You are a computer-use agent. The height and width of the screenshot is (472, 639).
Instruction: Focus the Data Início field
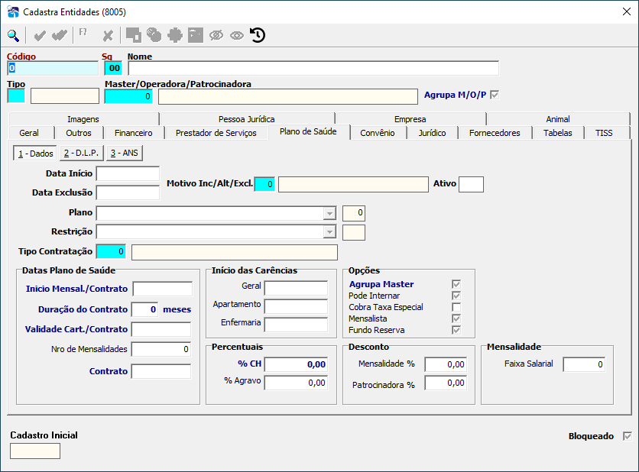coord(128,173)
